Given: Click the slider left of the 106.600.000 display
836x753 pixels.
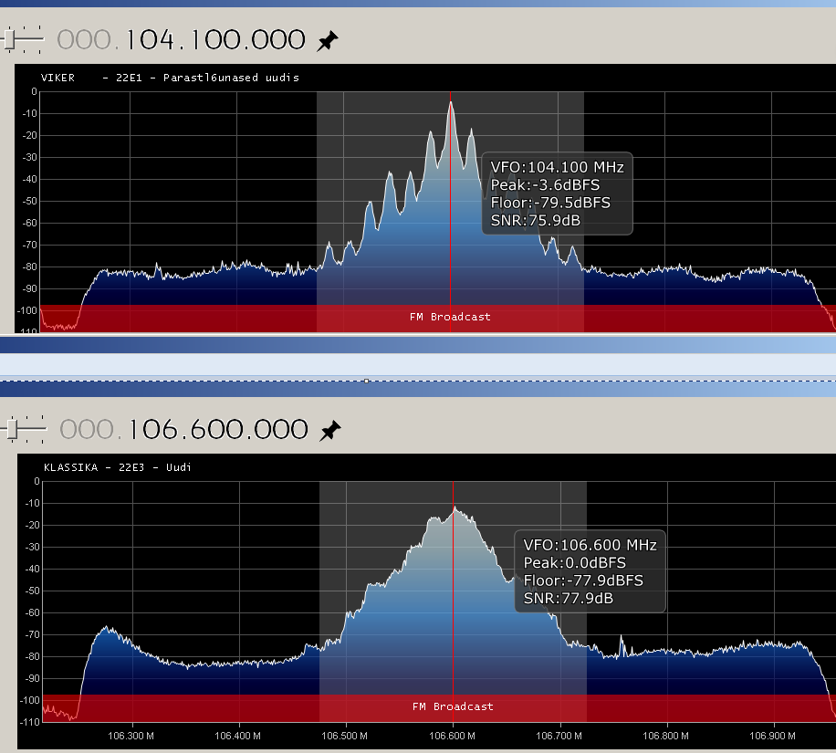Looking at the screenshot, I should point(26,428).
